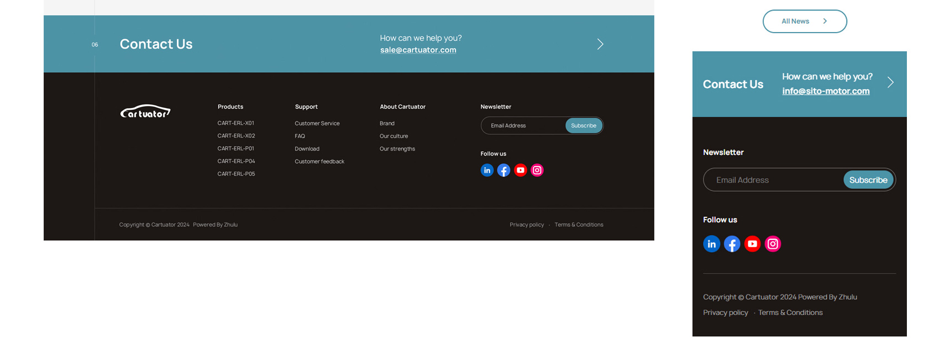Open CART-ERL-P04 product link
Viewport: 950px width, 342px height.
click(236, 161)
